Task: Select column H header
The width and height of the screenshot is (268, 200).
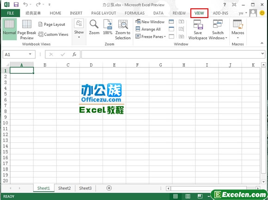Action: click(x=184, y=65)
